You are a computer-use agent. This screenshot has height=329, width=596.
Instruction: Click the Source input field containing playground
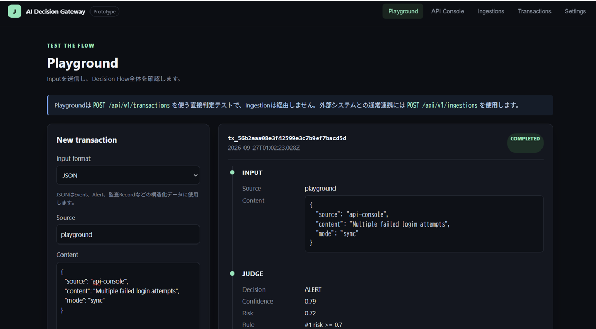(x=128, y=234)
